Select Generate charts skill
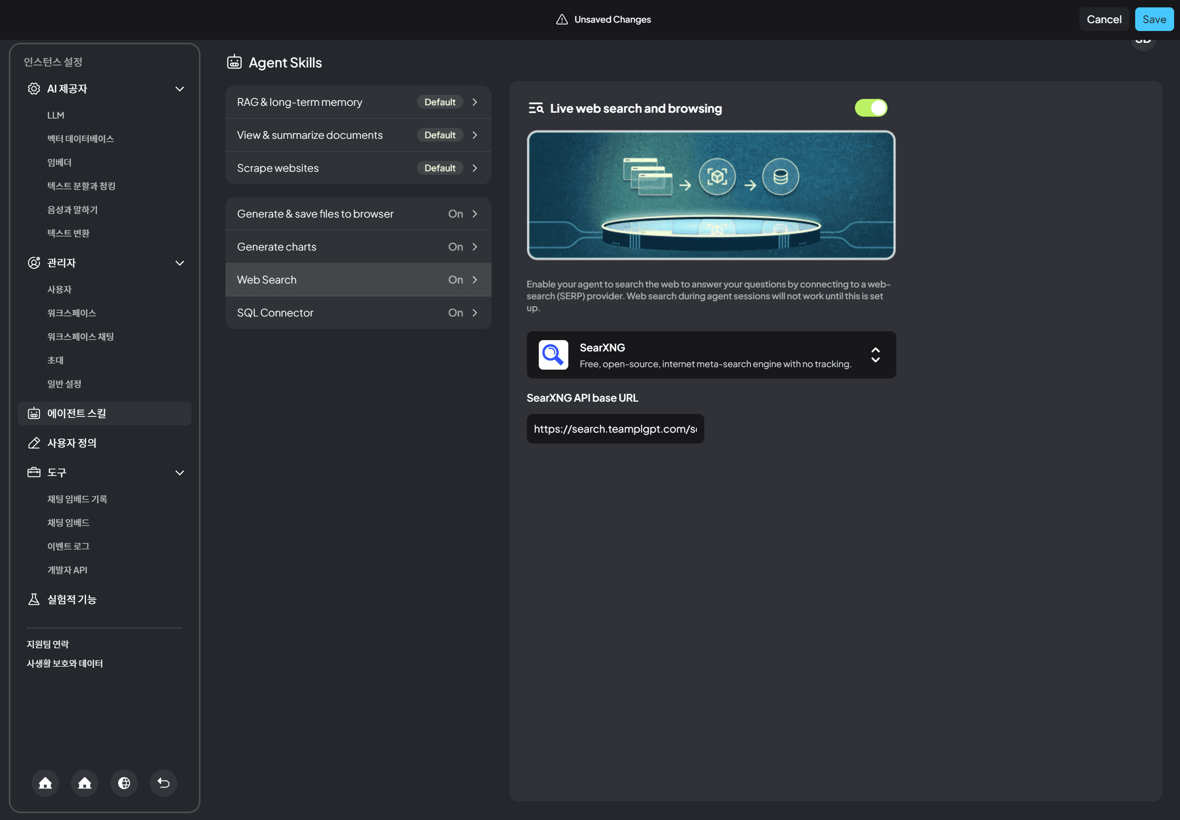Image resolution: width=1180 pixels, height=820 pixels. tap(358, 247)
